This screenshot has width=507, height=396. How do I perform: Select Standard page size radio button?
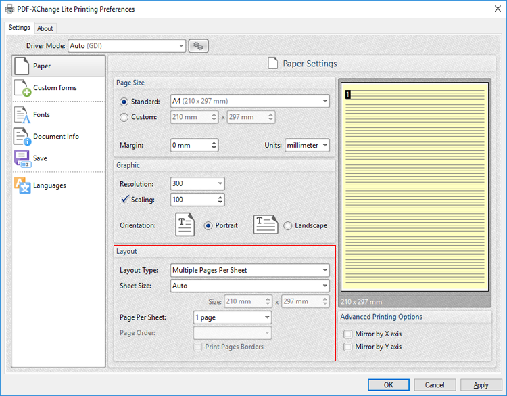click(x=124, y=102)
